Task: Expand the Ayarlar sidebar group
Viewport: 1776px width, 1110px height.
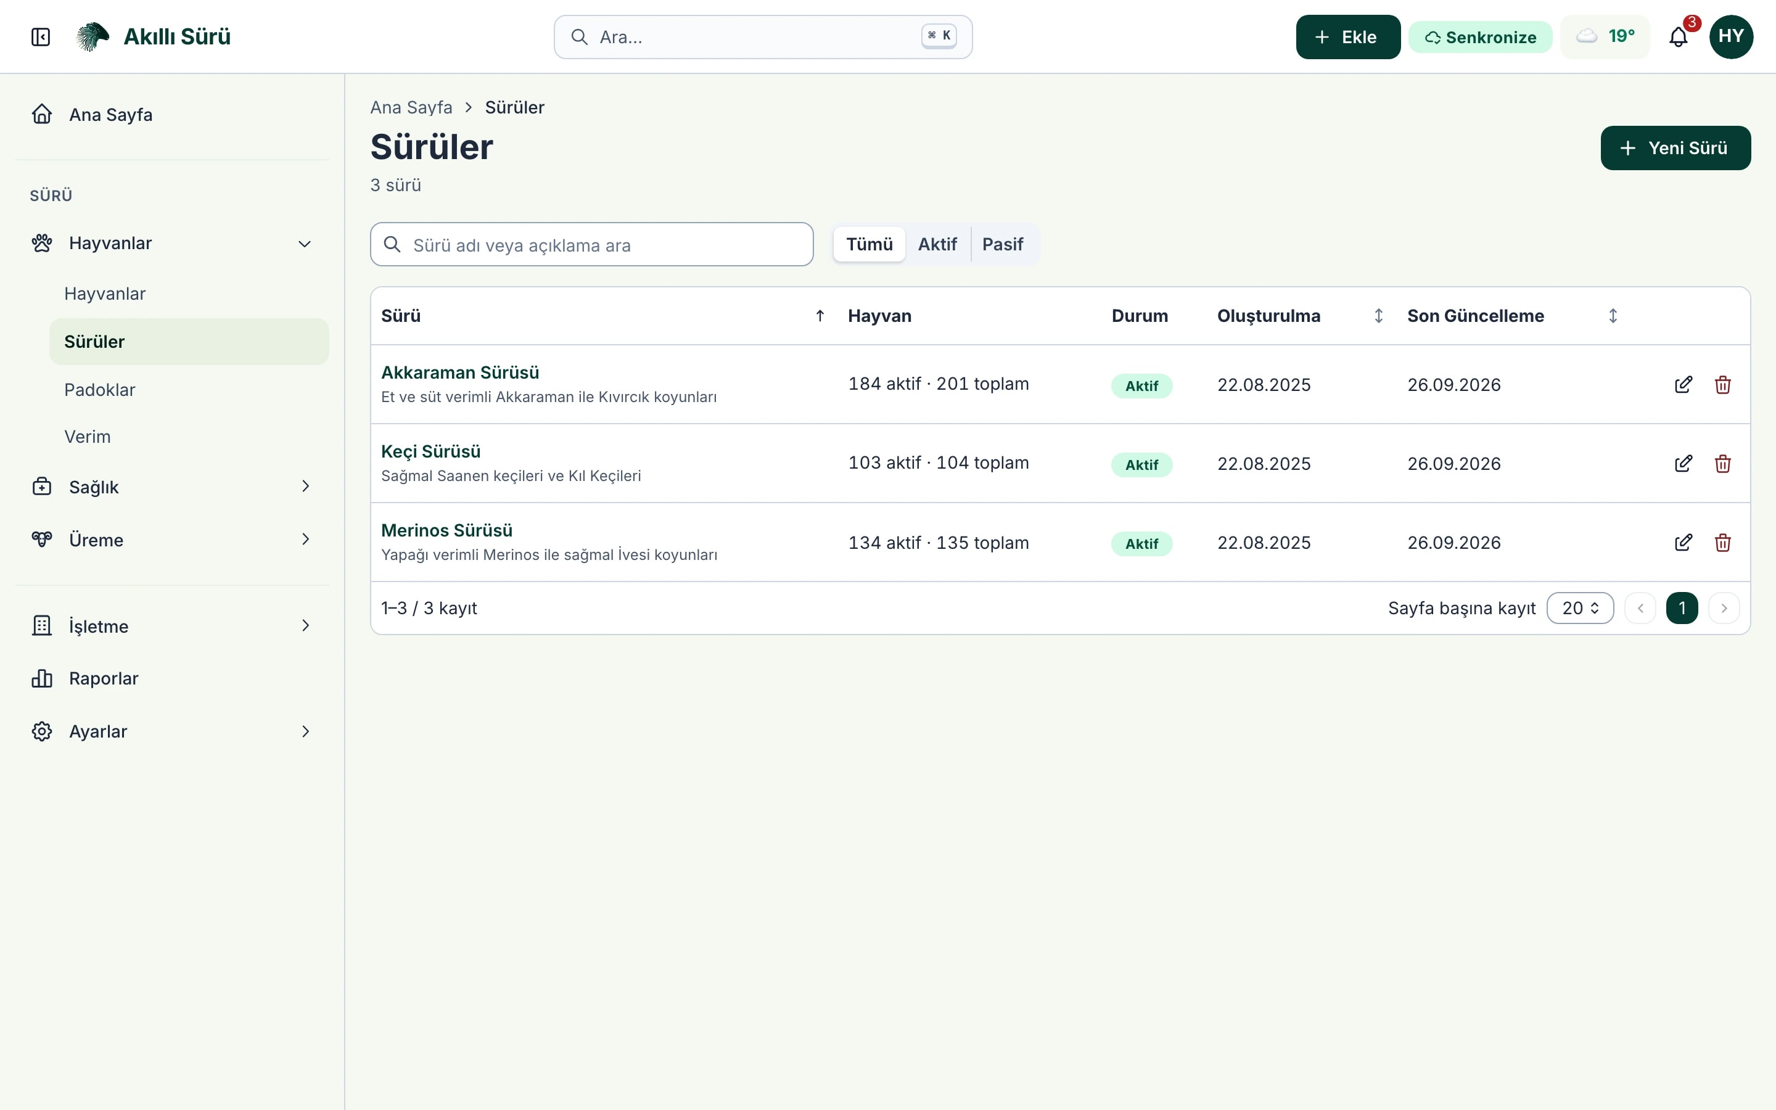Action: [x=171, y=731]
